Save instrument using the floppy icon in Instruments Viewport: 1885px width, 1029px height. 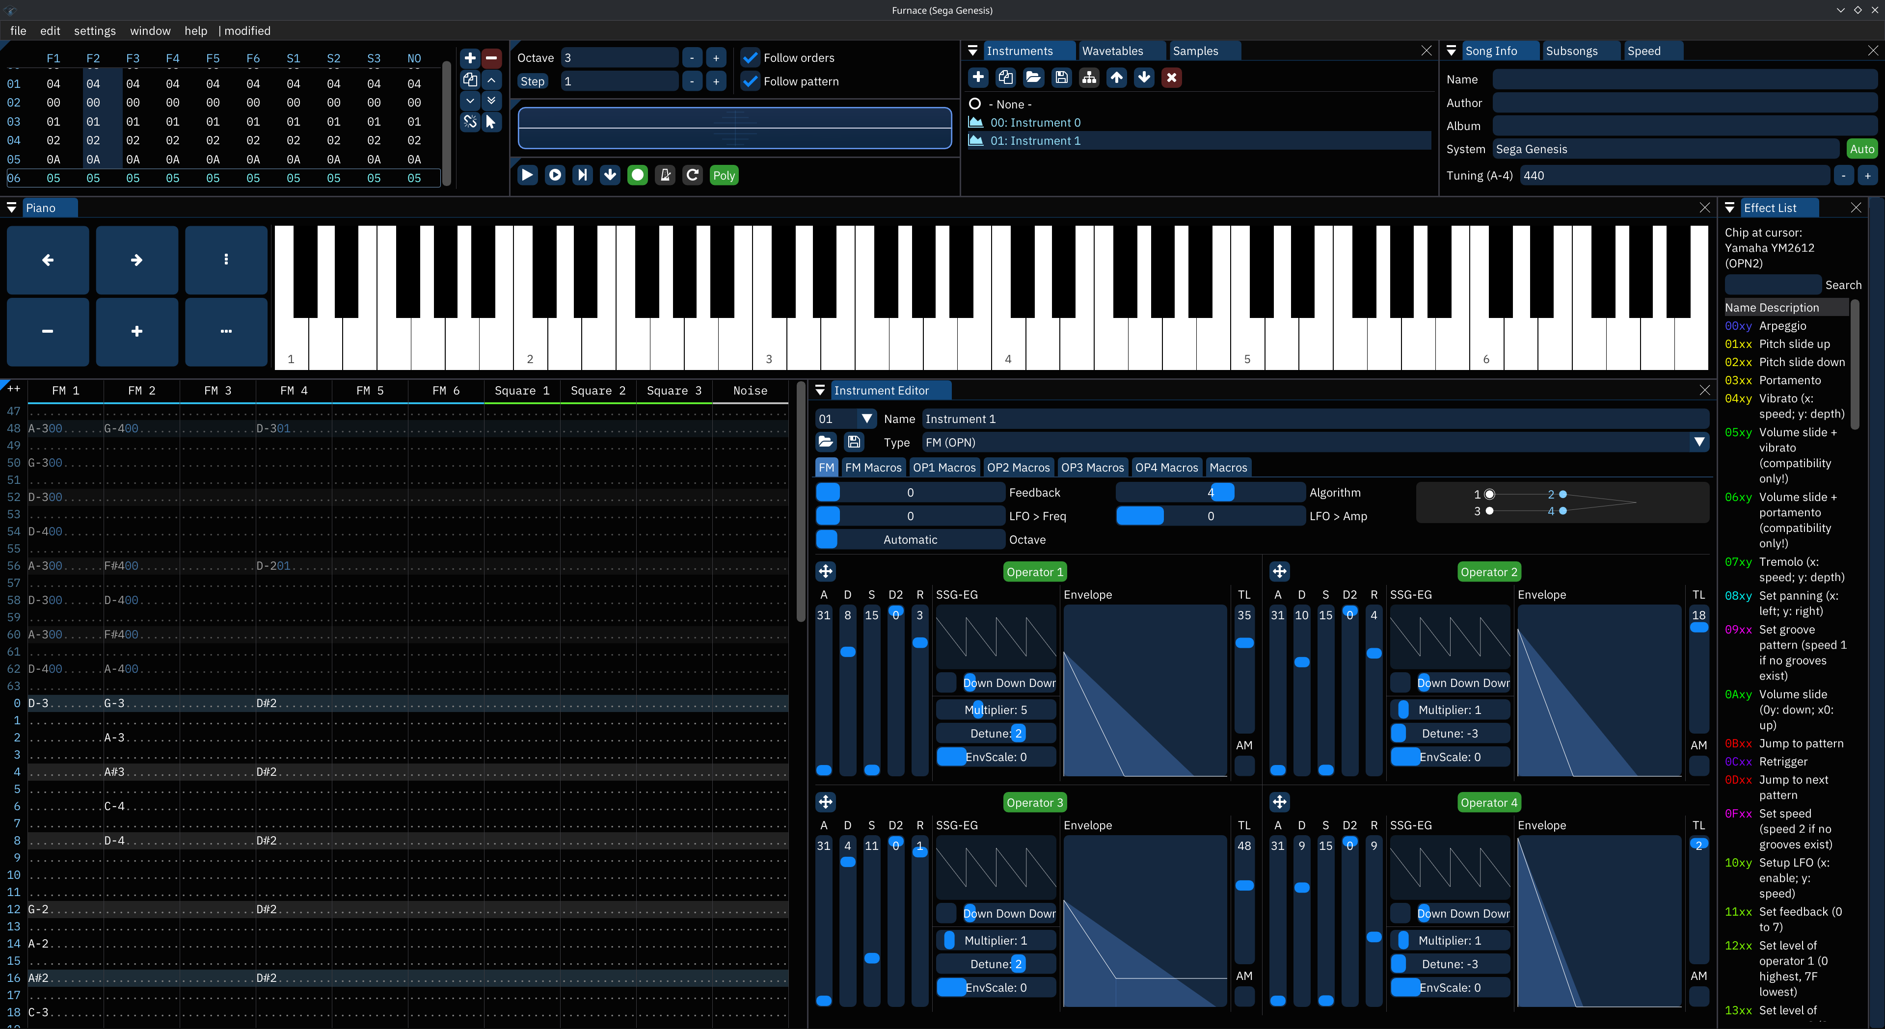point(1061,78)
